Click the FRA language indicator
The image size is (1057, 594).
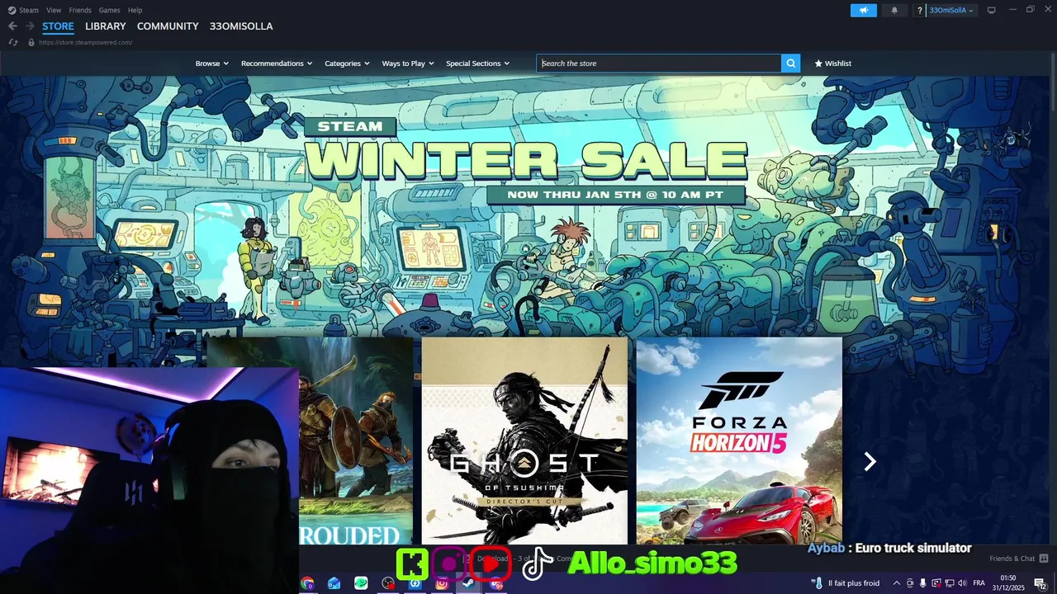[x=979, y=583]
